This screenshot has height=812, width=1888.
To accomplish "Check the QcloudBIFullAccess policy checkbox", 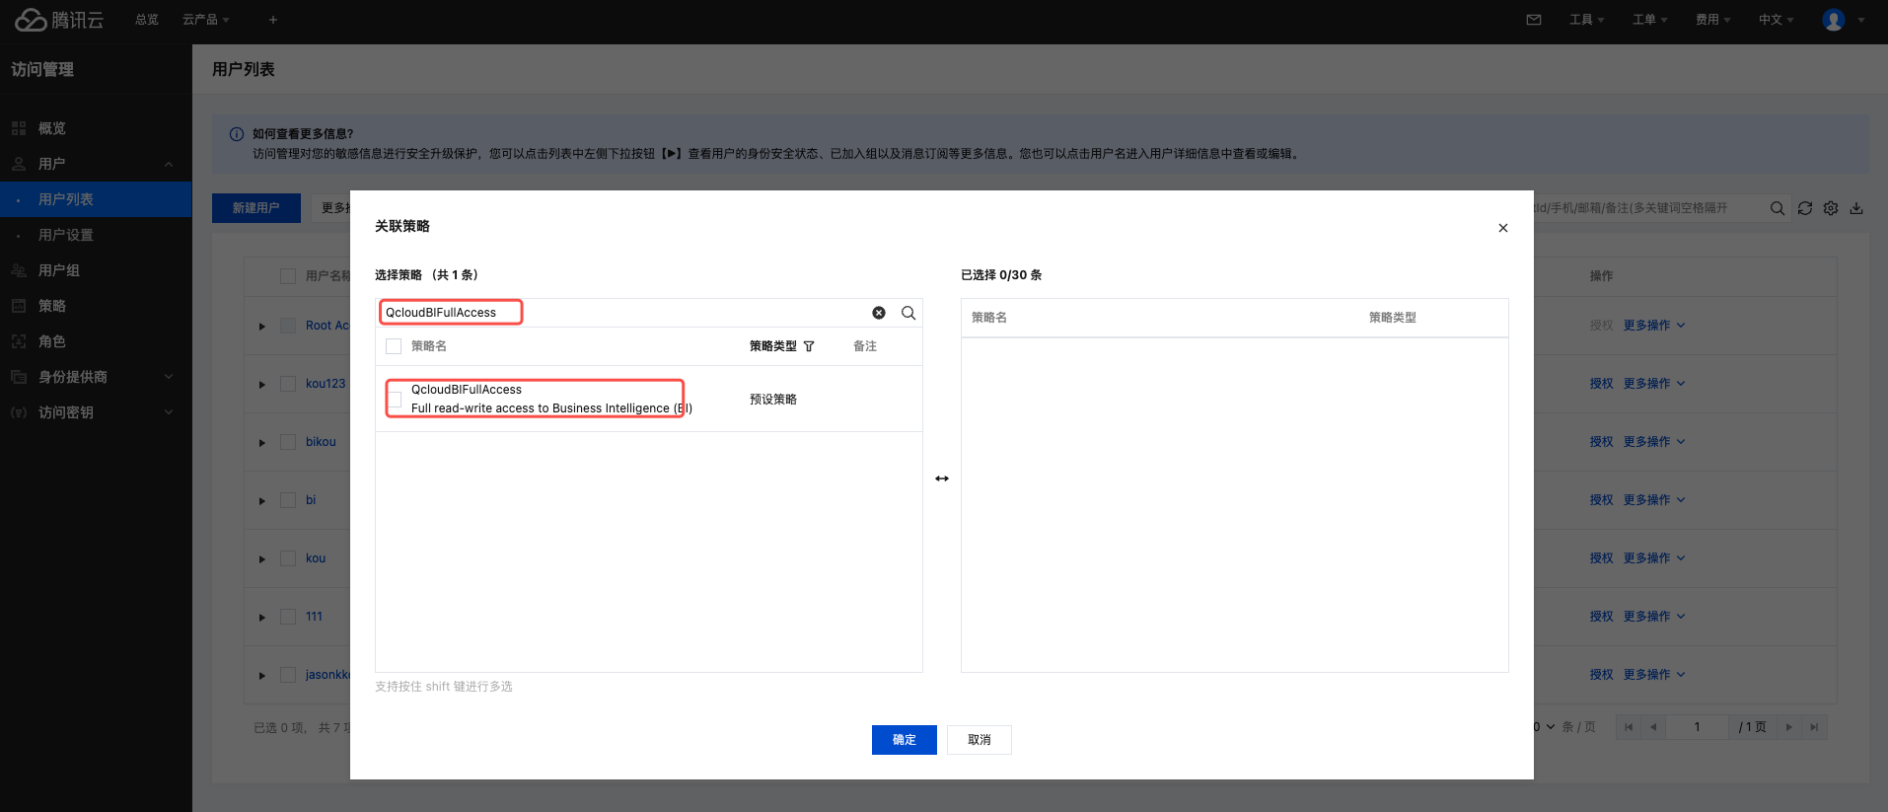I will click(395, 400).
